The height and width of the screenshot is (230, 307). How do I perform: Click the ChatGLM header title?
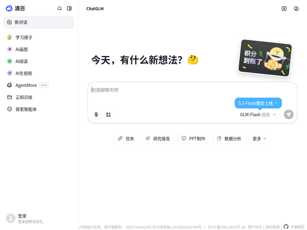coord(95,9)
